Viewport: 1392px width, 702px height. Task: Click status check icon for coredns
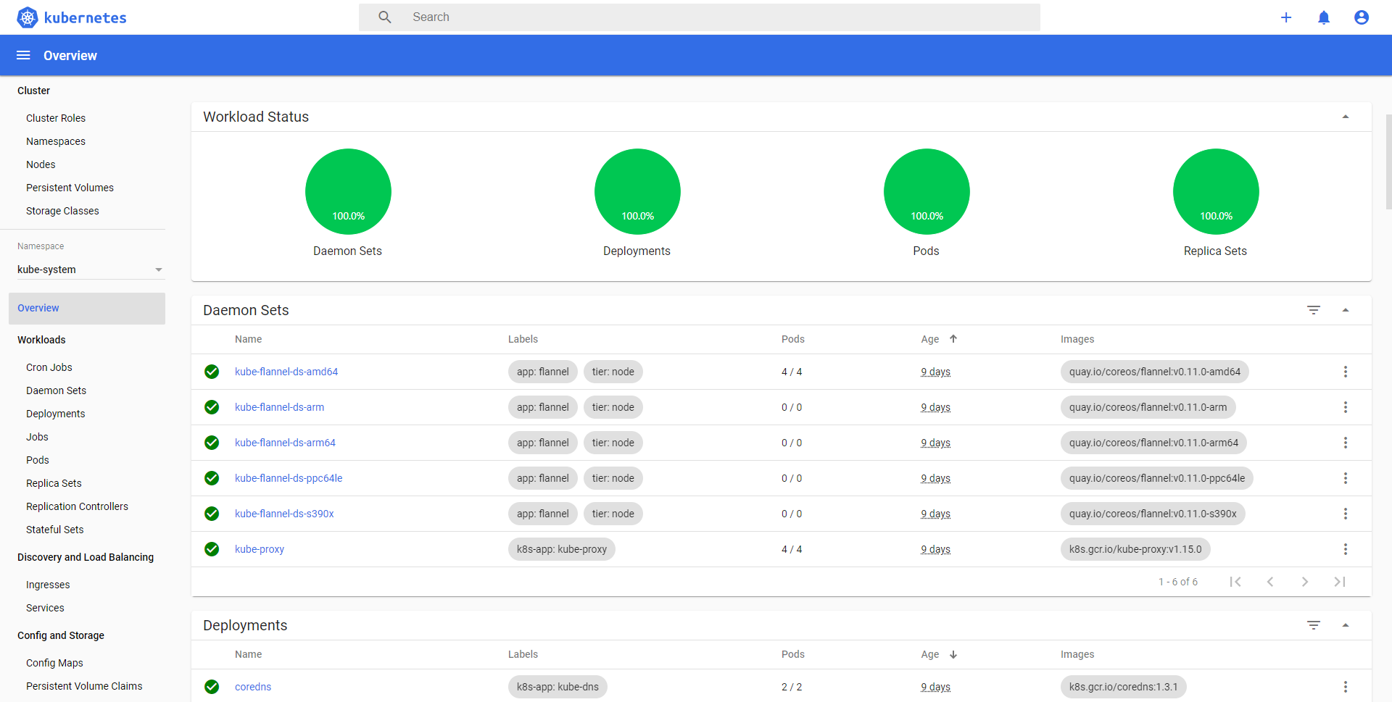pyautogui.click(x=212, y=687)
